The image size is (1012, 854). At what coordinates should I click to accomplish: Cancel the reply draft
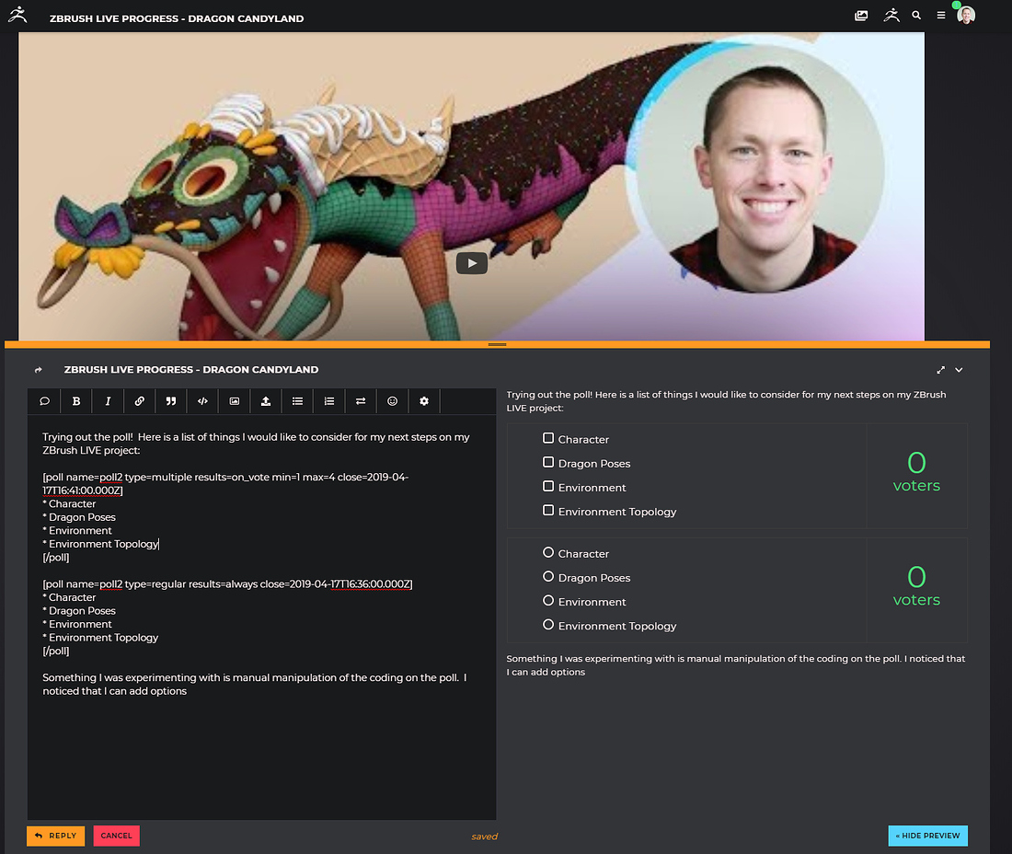116,836
